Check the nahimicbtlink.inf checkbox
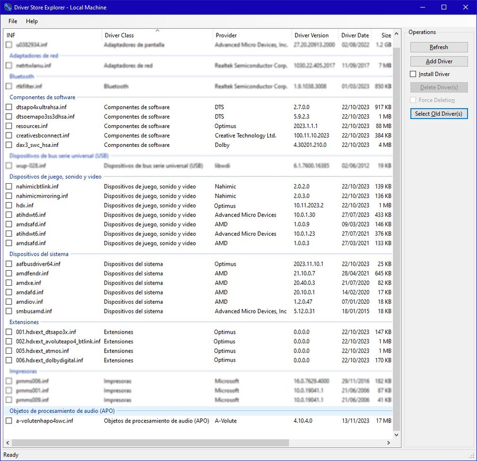The height and width of the screenshot is (461, 477). tap(9, 186)
